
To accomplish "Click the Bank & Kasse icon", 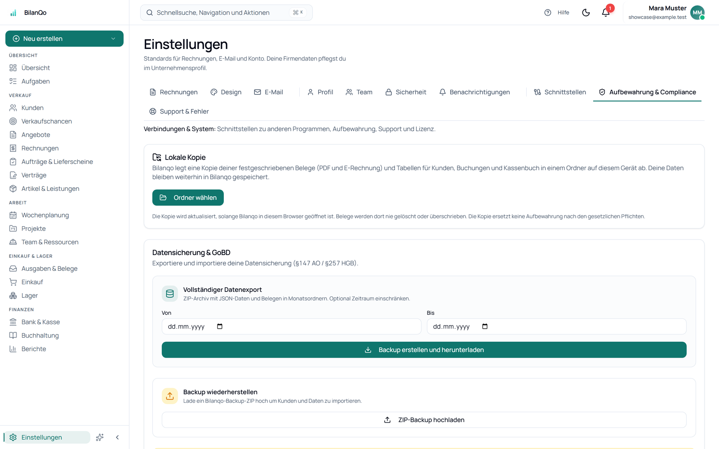I will click(x=13, y=322).
